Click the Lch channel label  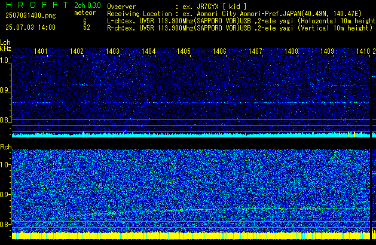5,42
